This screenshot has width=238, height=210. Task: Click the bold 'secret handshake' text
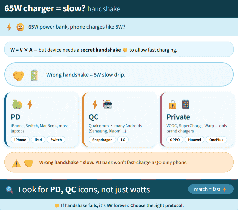pyautogui.click(x=100, y=50)
